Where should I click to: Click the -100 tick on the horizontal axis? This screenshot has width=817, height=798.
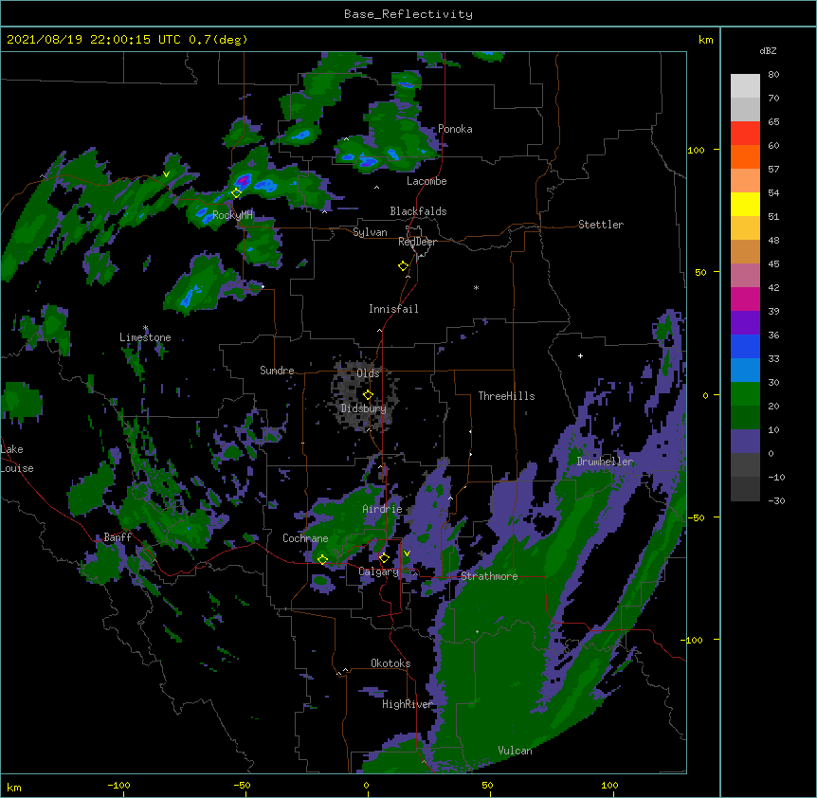[118, 785]
